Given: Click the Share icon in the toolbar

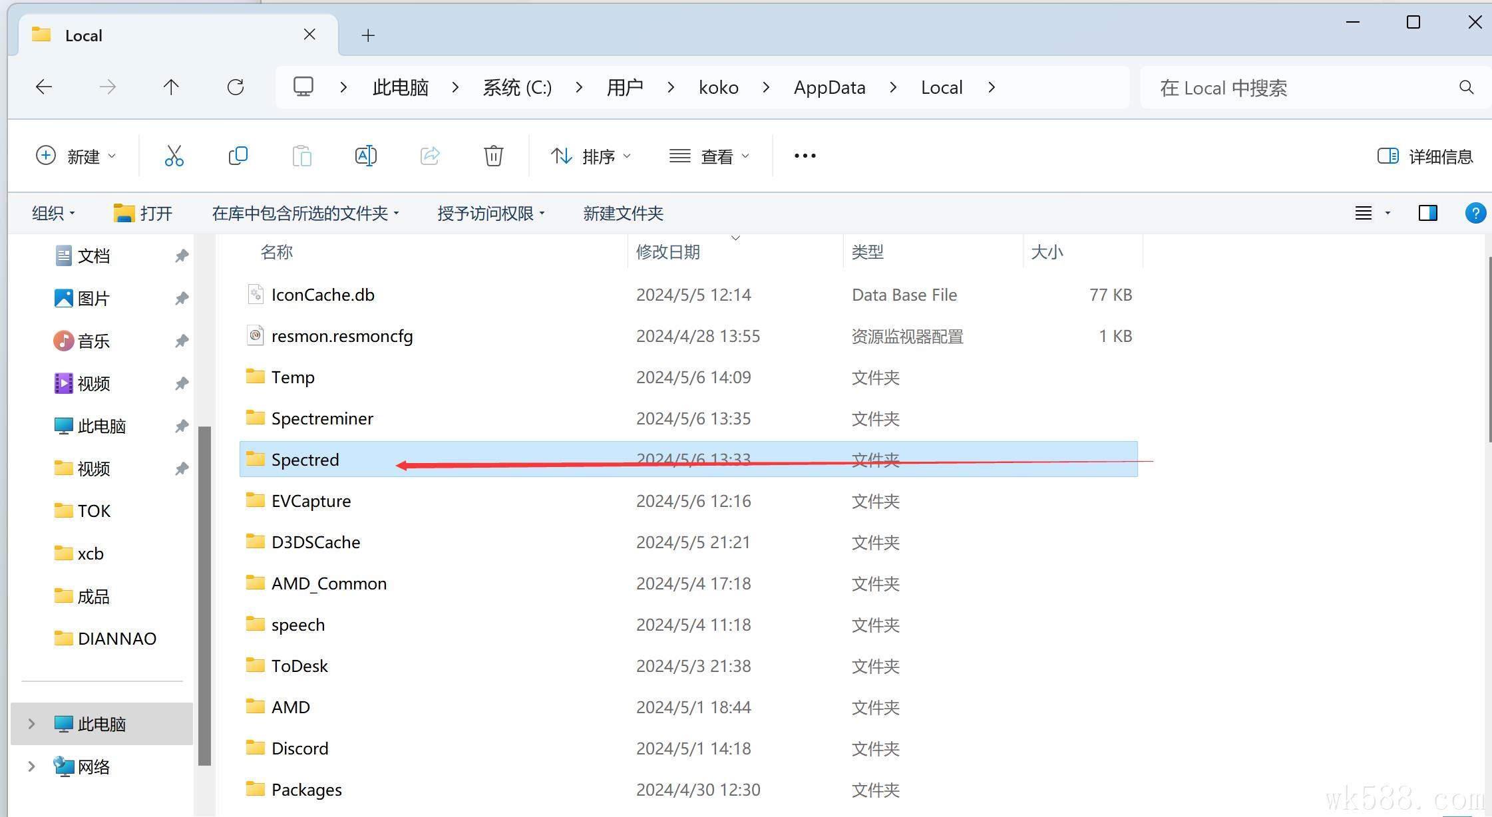Looking at the screenshot, I should (x=429, y=156).
